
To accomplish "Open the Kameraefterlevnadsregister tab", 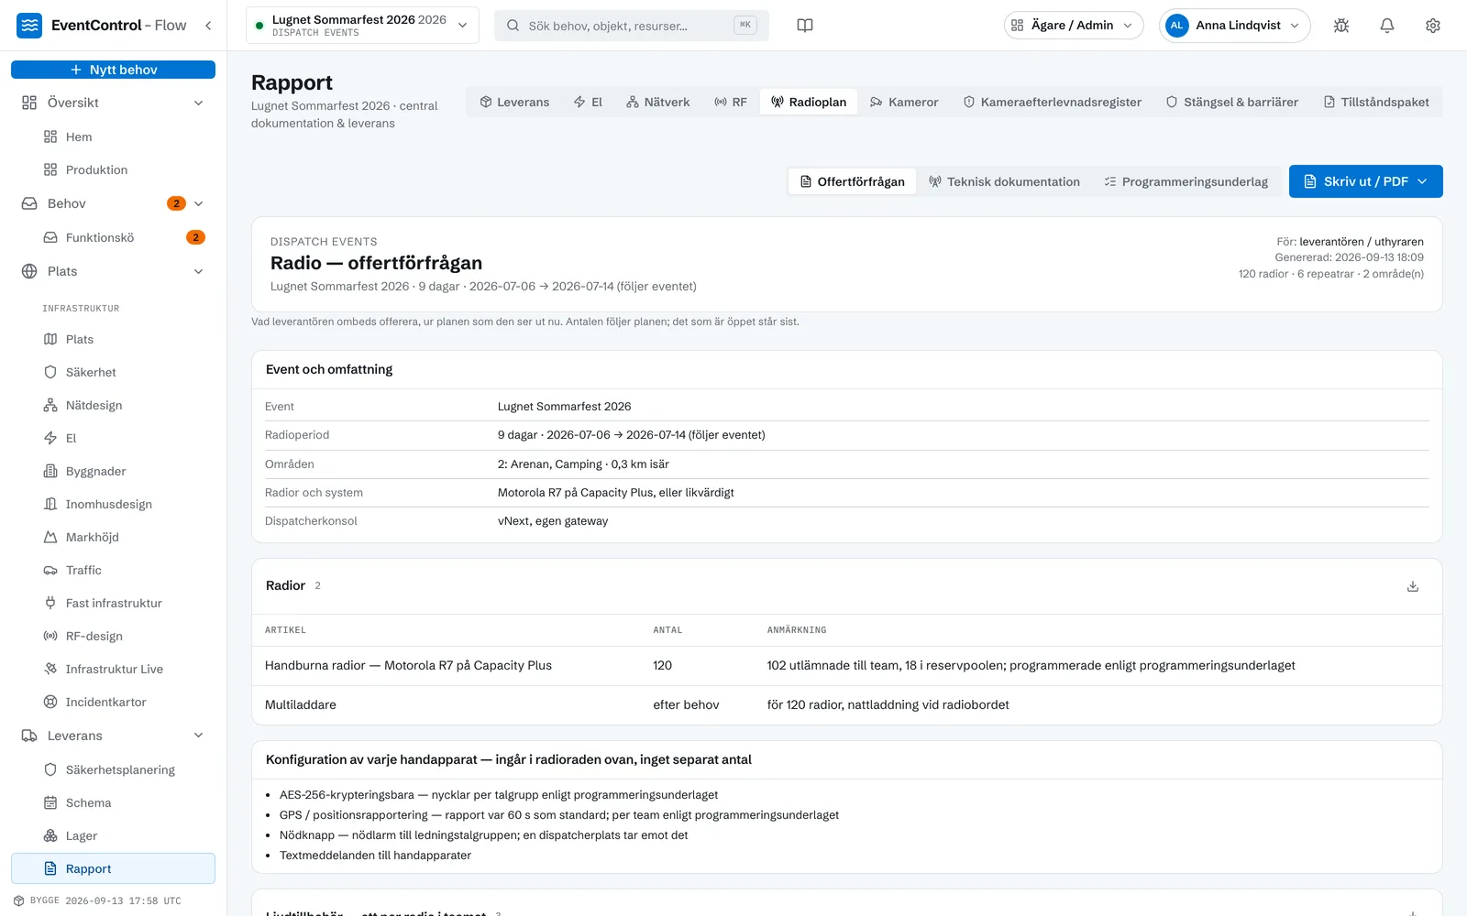I will tap(1053, 102).
